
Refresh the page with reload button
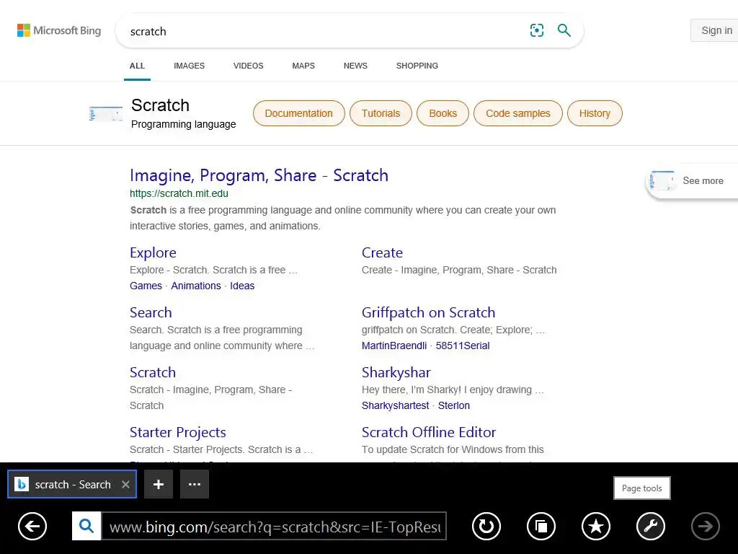(x=486, y=526)
